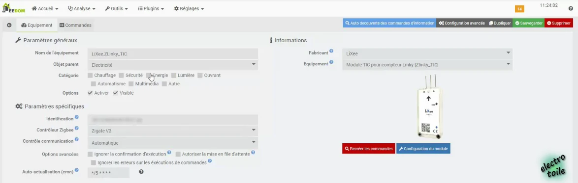This screenshot has width=578, height=183.
Task: Switch to the Equipement tab
Action: coord(37,26)
